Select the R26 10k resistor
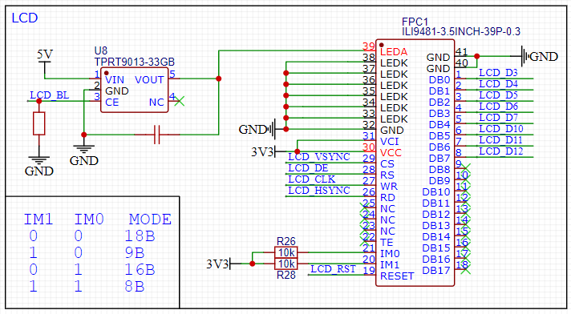The image size is (571, 314). click(x=285, y=252)
